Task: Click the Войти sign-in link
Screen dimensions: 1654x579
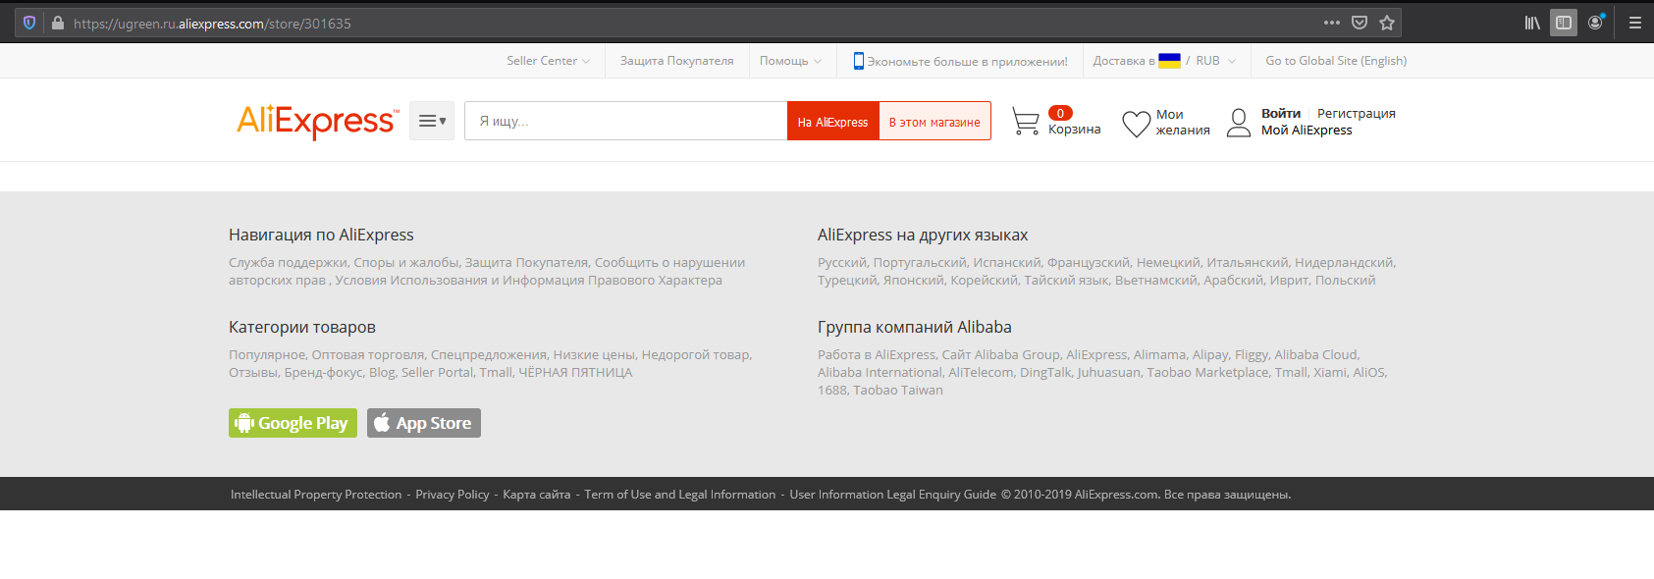Action: tap(1281, 114)
